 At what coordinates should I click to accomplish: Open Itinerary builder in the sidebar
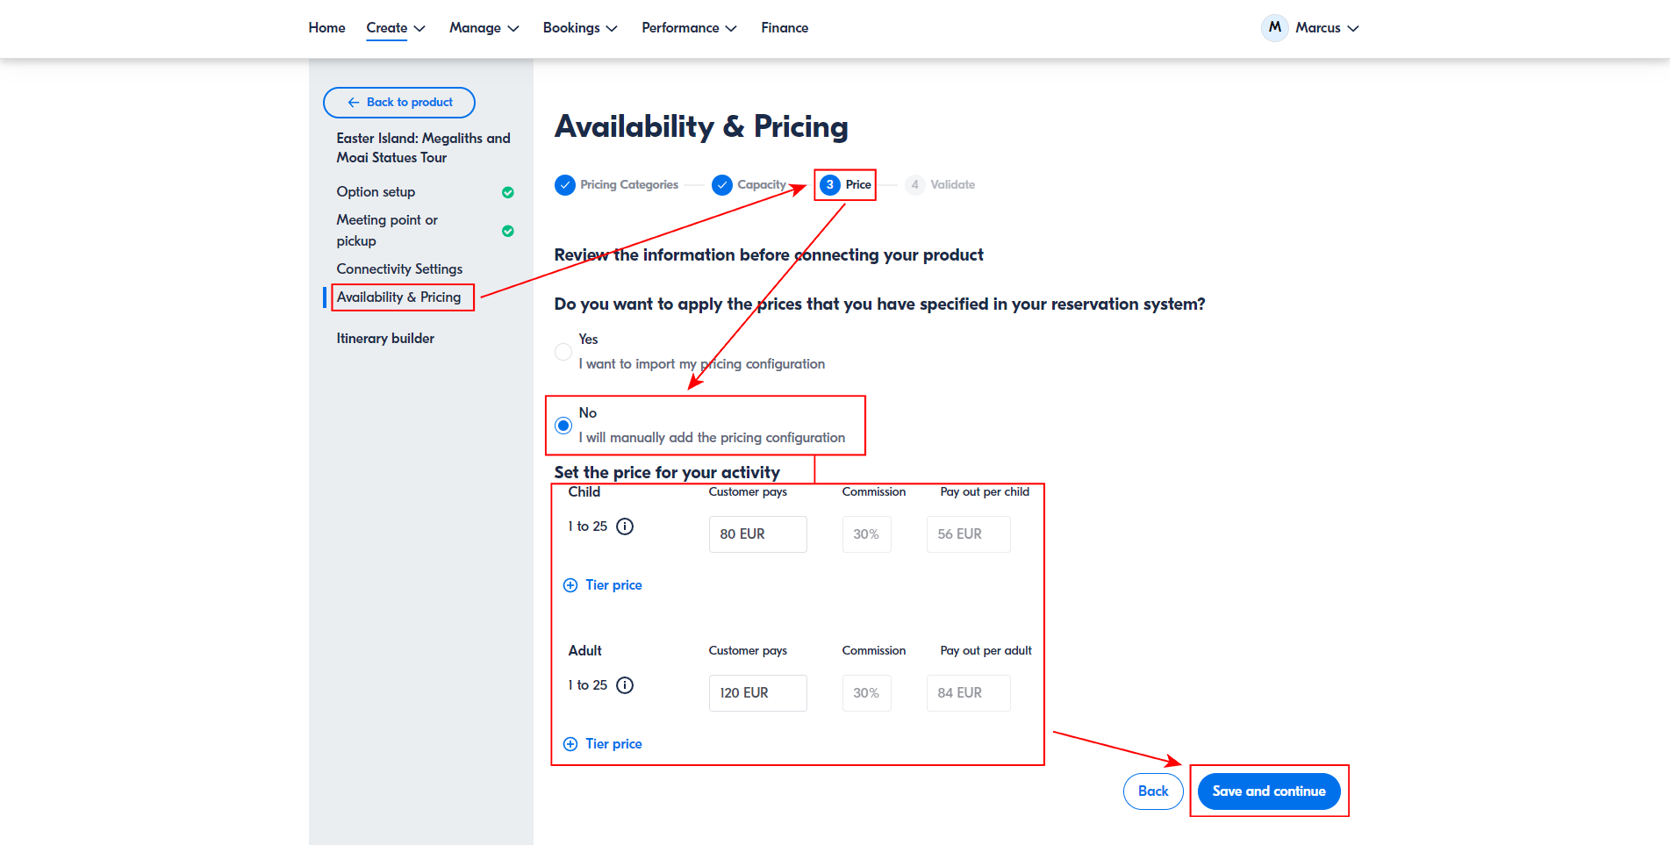coord(385,339)
